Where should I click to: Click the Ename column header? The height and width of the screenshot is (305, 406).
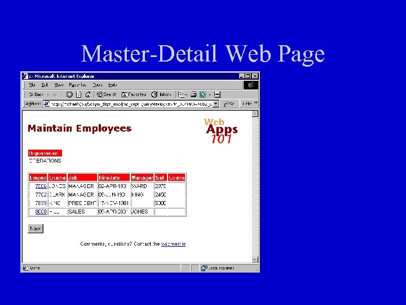coord(57,178)
